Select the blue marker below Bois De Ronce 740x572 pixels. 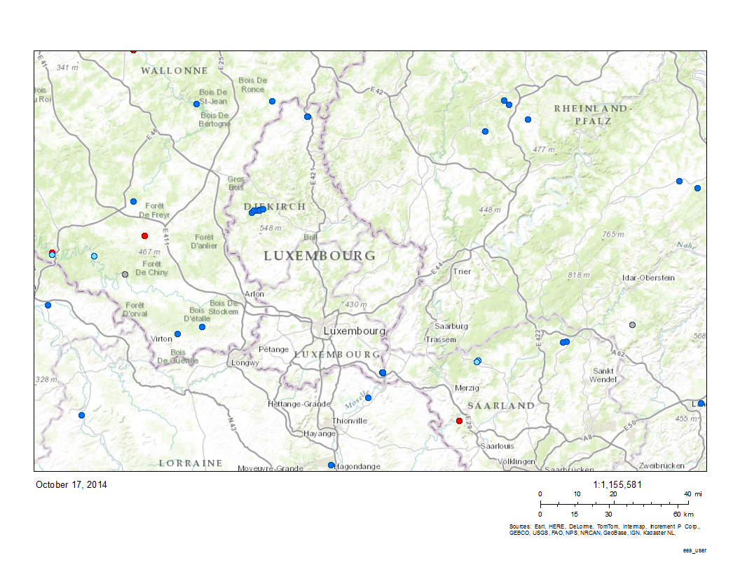[272, 101]
